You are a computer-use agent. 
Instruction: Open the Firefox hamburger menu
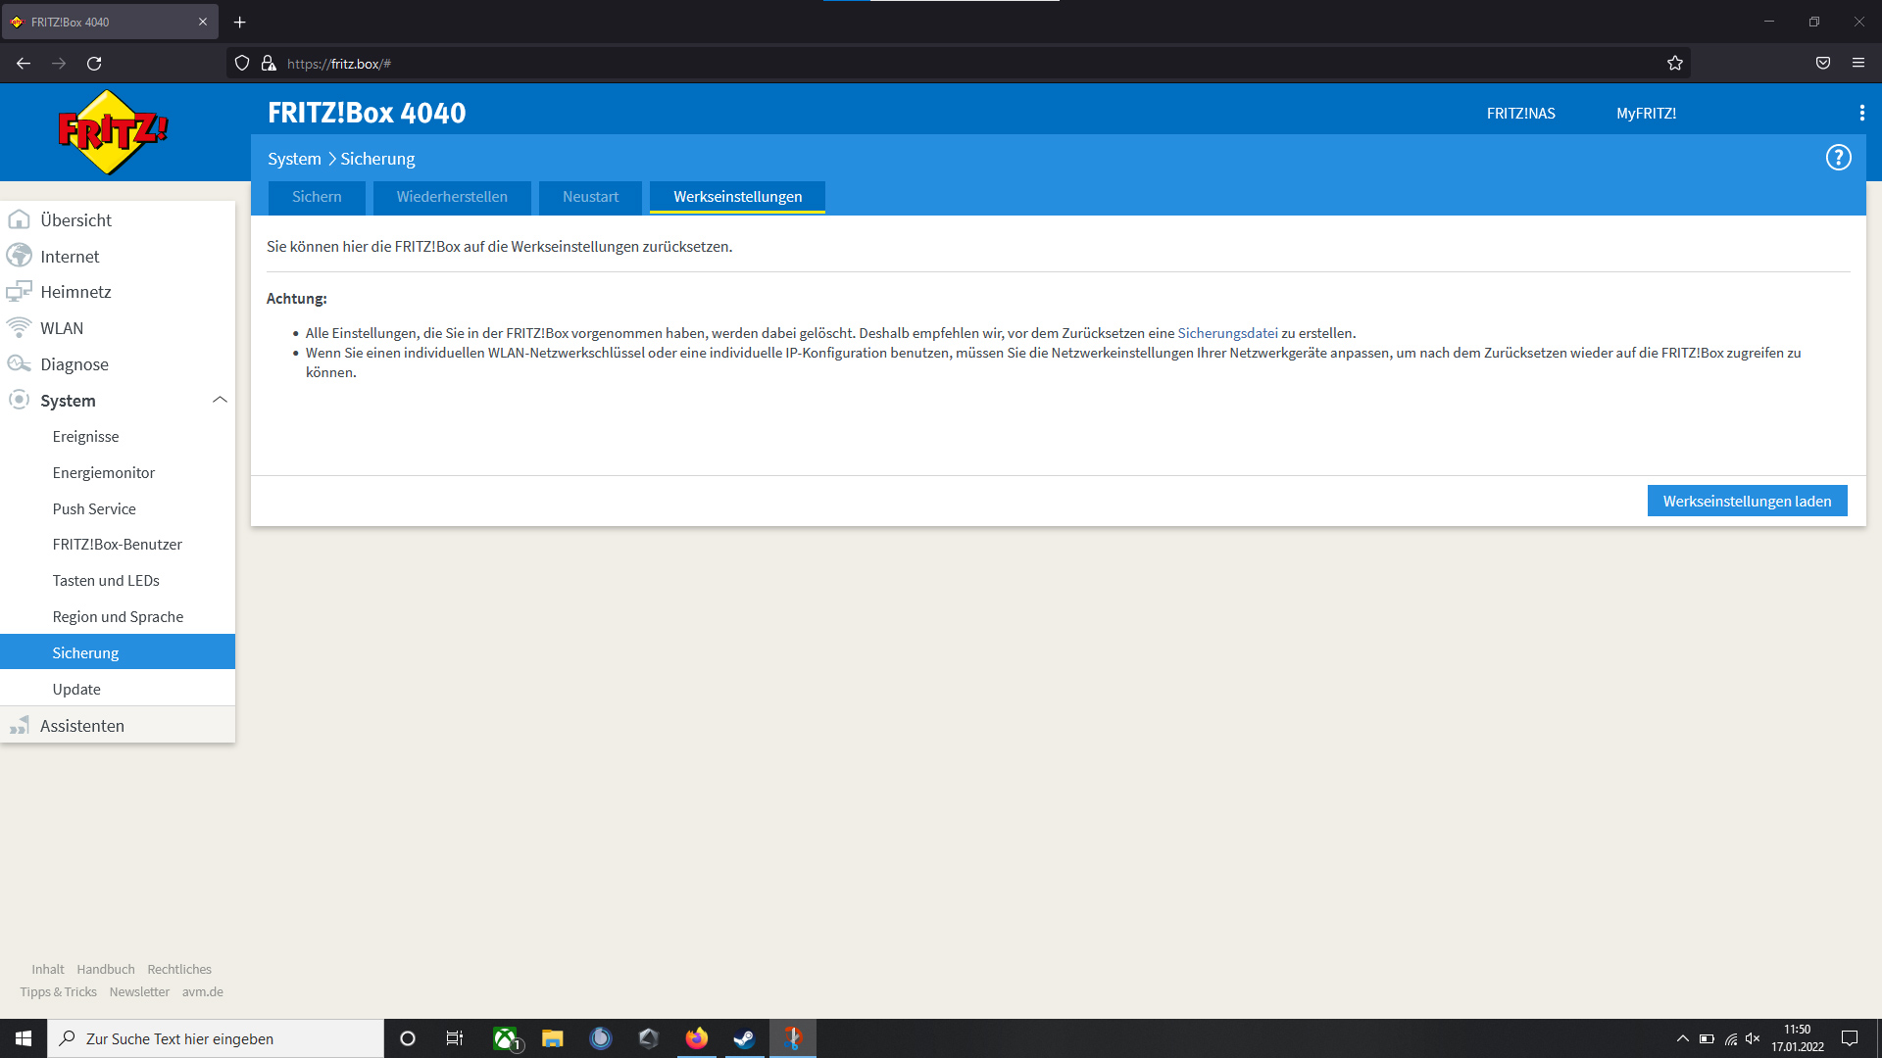tap(1858, 64)
